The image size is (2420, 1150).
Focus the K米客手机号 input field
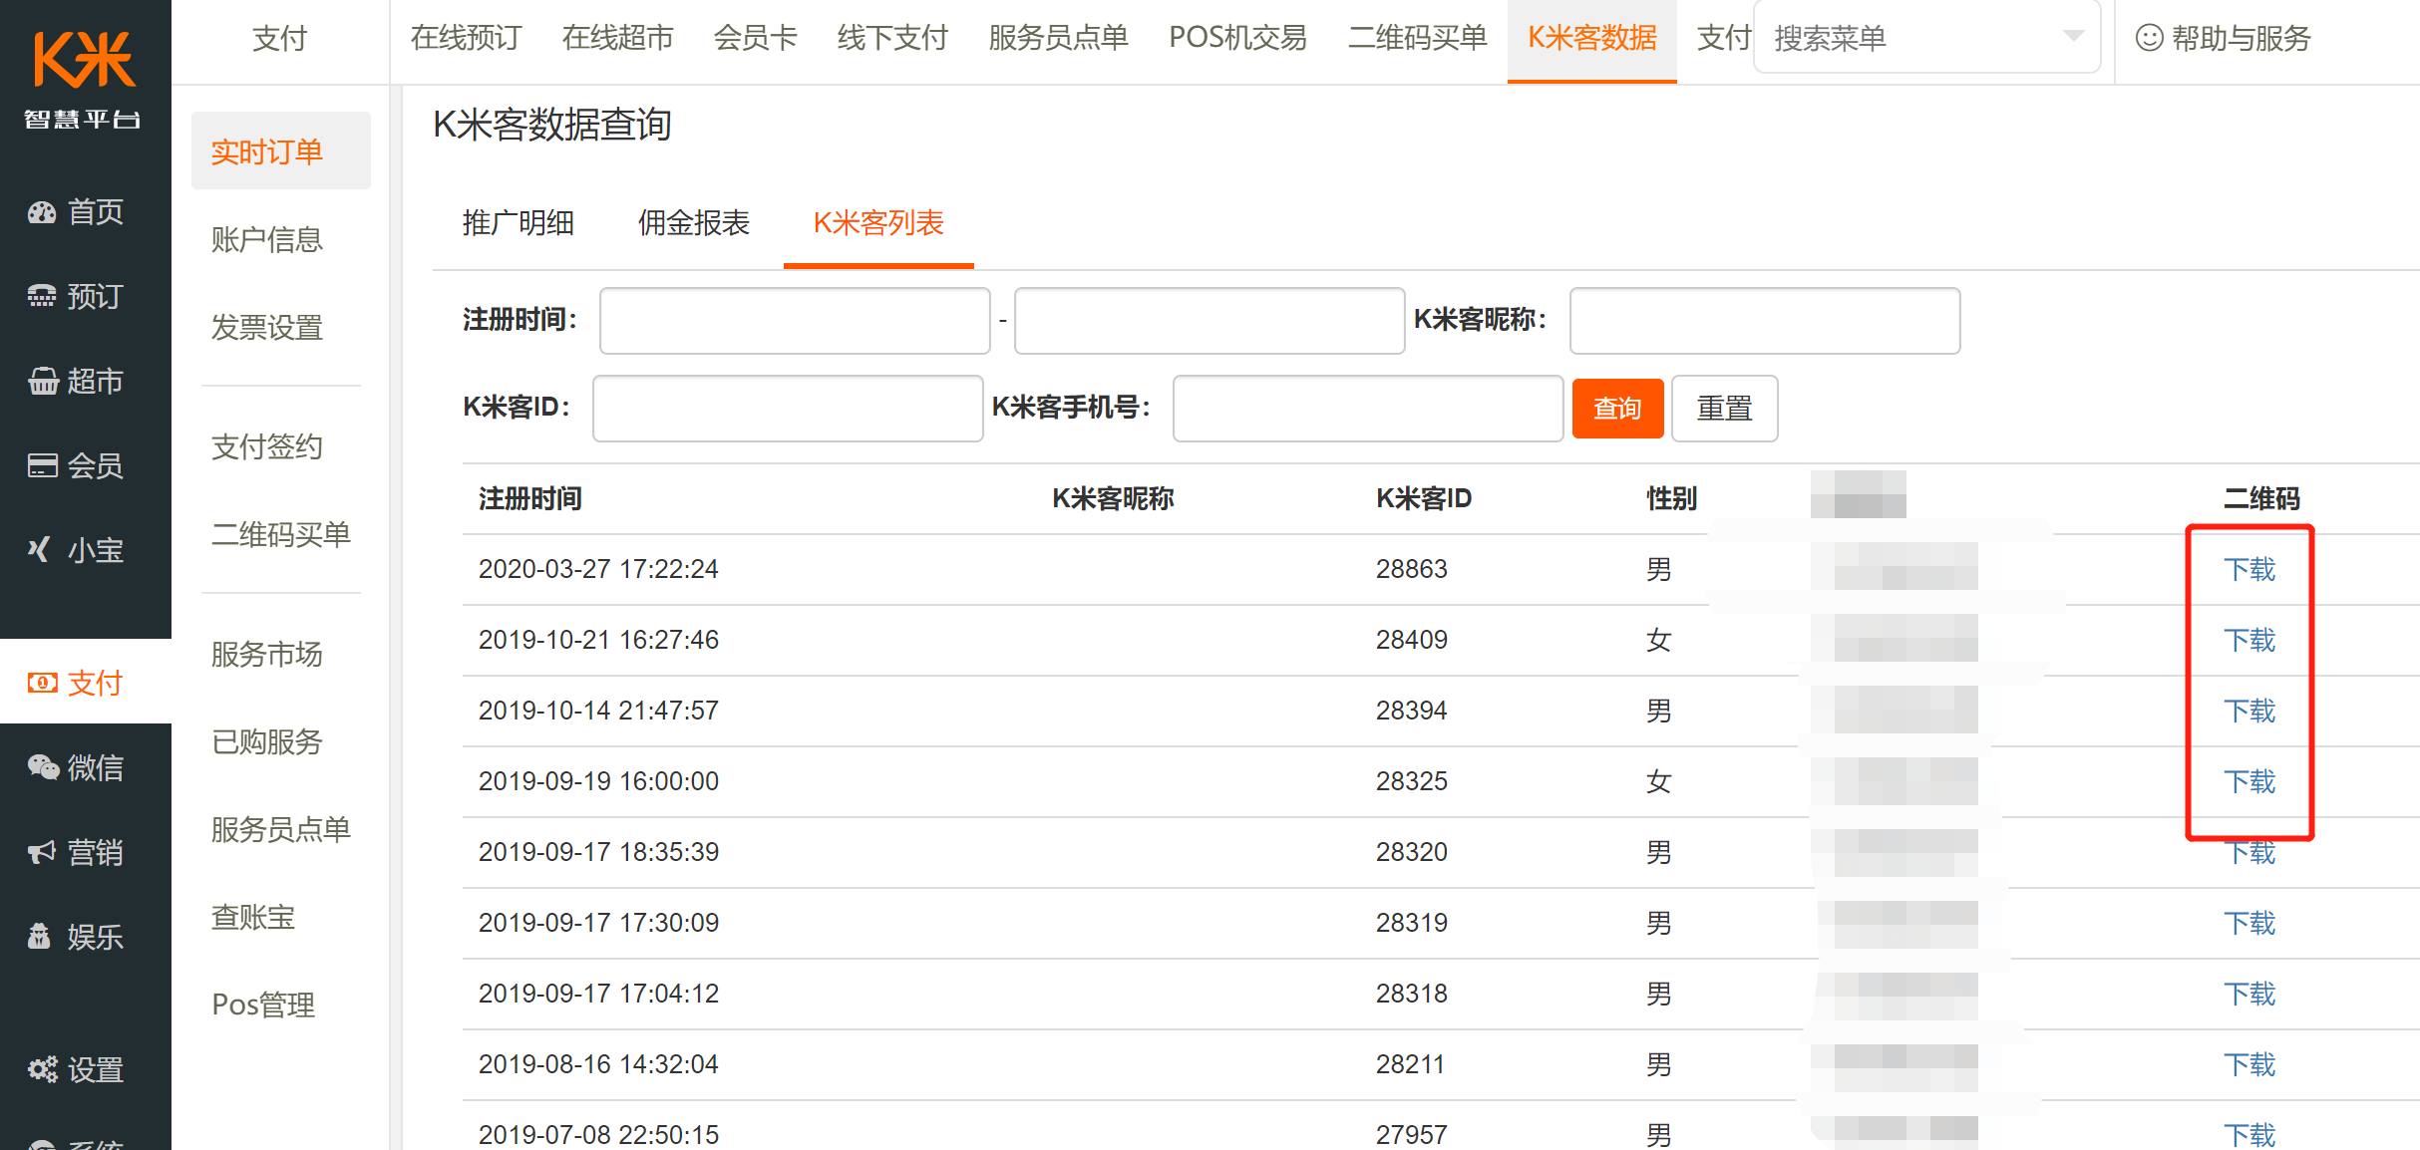pos(1368,409)
